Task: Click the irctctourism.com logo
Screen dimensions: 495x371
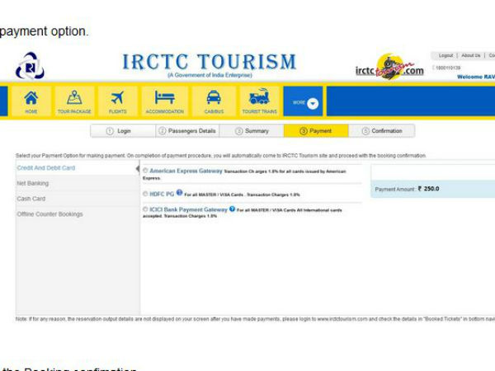Action: tap(389, 69)
